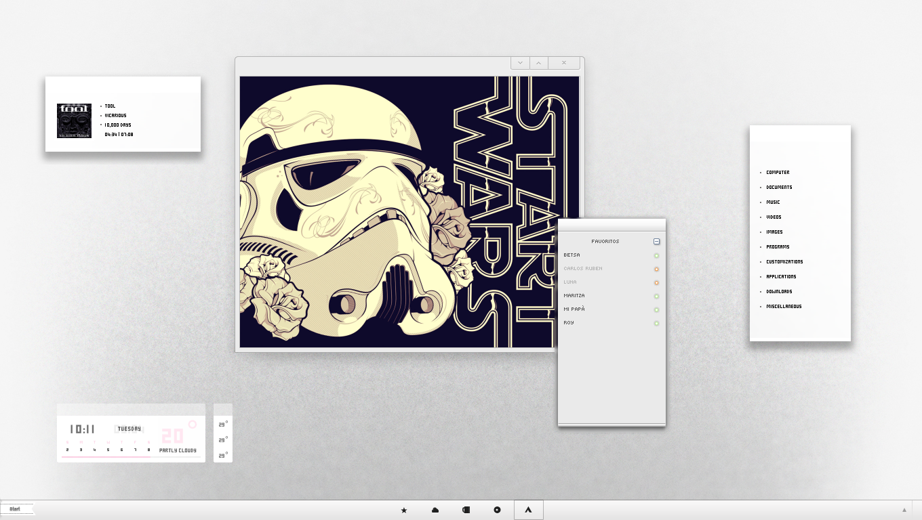Click the pink week progress bar
The width and height of the screenshot is (922, 520).
tap(106, 457)
